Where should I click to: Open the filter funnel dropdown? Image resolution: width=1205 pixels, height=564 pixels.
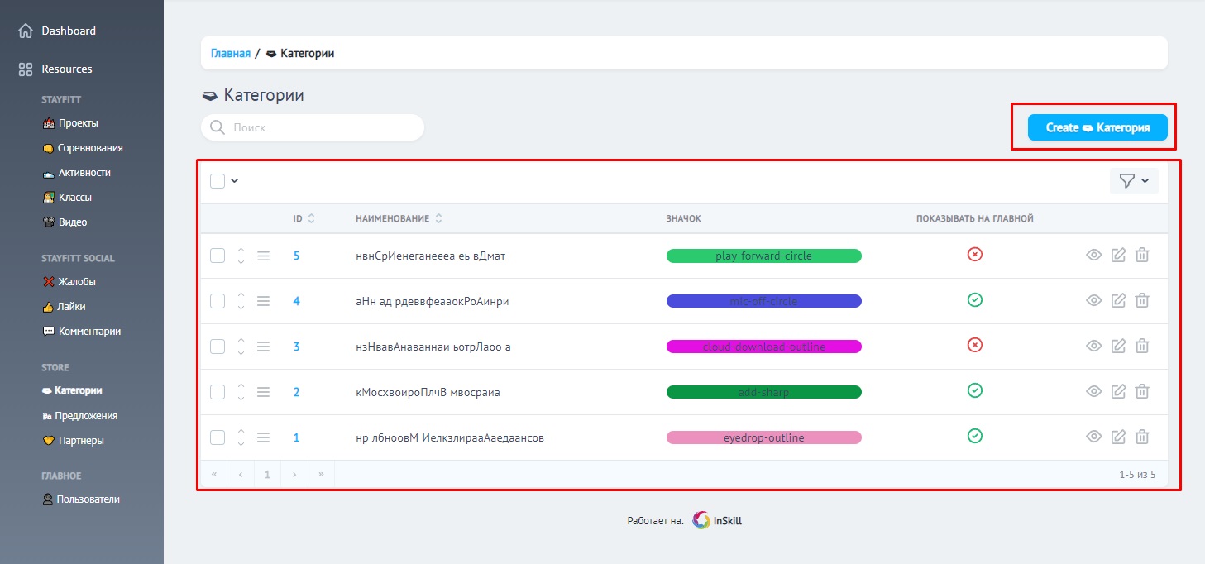(1133, 181)
